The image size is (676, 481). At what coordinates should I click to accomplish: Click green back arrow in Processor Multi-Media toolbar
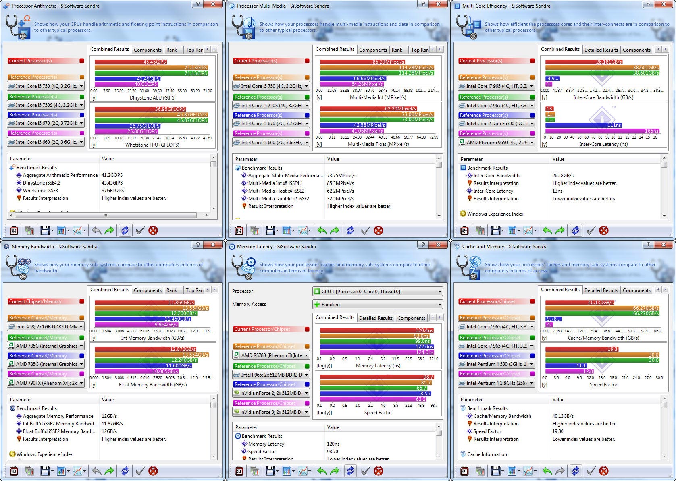pyautogui.click(x=322, y=230)
